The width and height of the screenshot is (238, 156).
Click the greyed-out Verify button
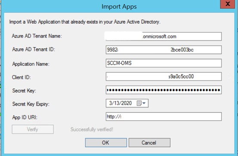[x=33, y=129]
